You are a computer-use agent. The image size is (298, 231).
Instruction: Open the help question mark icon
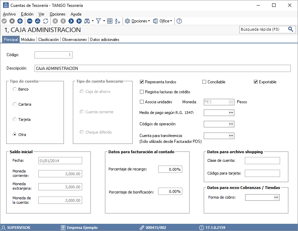tap(179, 21)
